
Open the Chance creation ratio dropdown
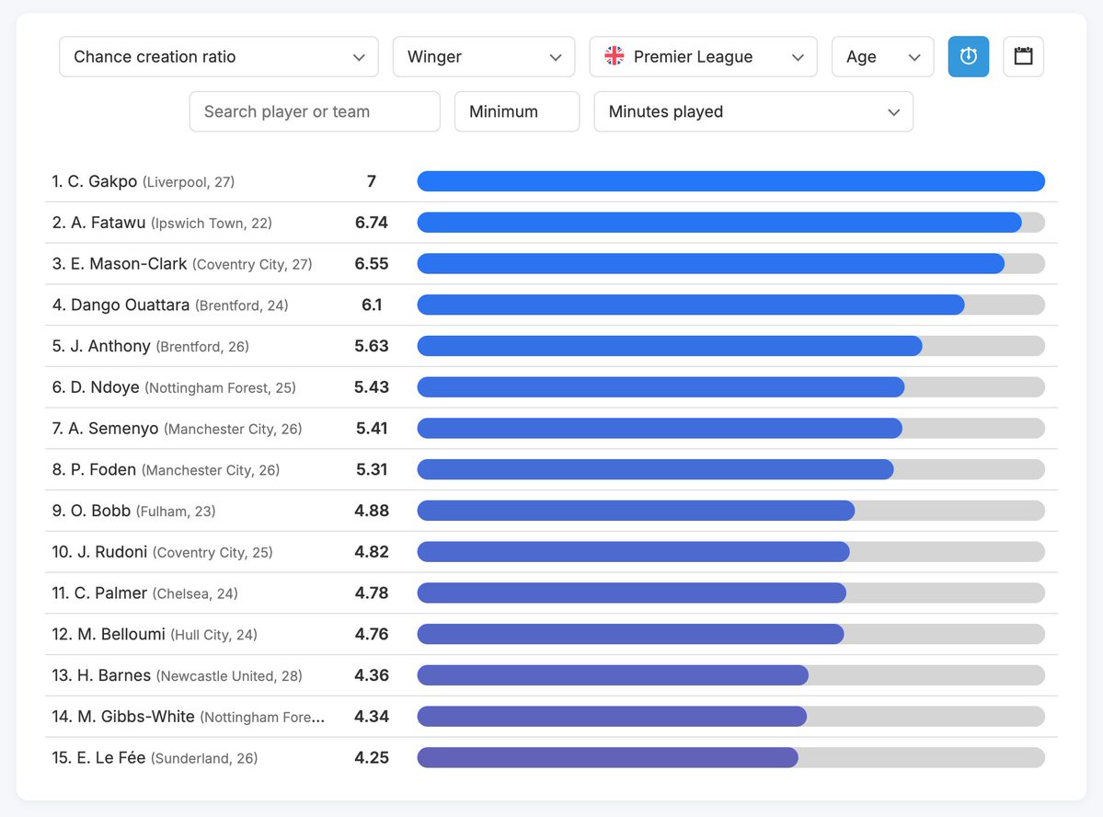219,56
